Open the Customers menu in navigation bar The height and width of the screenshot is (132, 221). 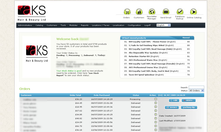coord(52,25)
